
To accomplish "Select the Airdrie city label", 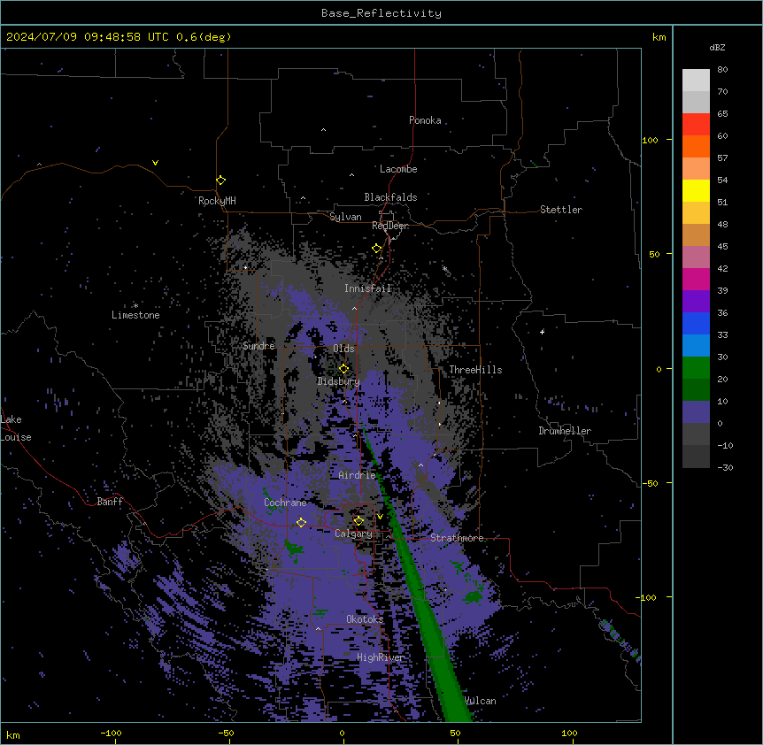I will 357,475.
